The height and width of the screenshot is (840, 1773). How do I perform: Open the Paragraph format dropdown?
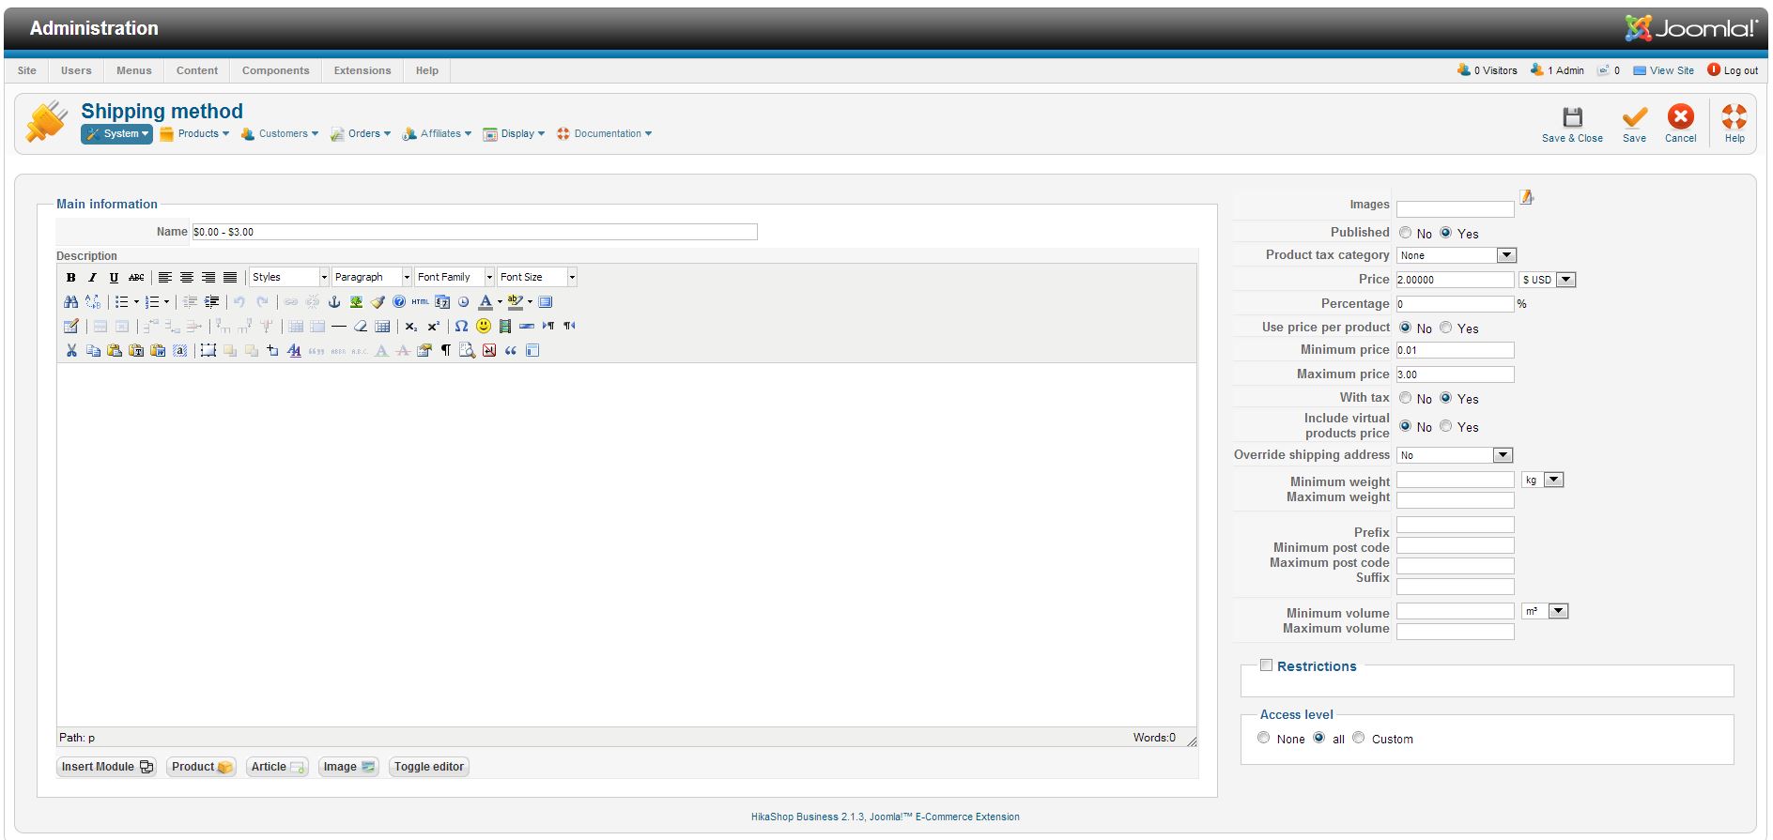pos(372,277)
